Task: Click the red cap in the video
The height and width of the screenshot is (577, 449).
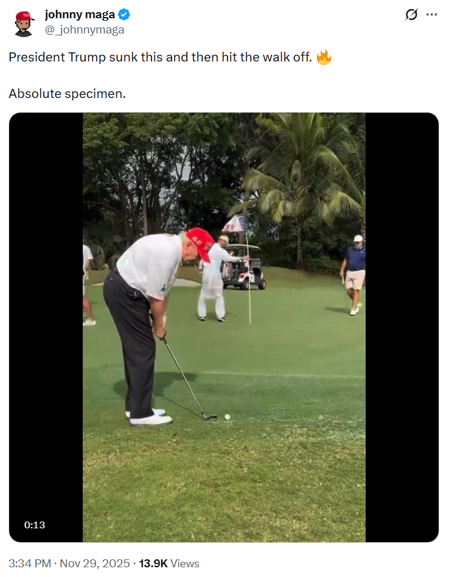Action: click(200, 242)
